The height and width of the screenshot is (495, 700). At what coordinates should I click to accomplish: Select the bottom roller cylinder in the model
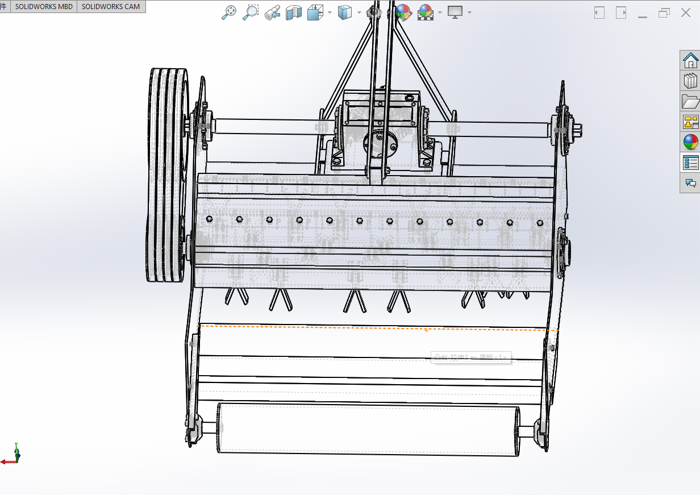(x=368, y=429)
